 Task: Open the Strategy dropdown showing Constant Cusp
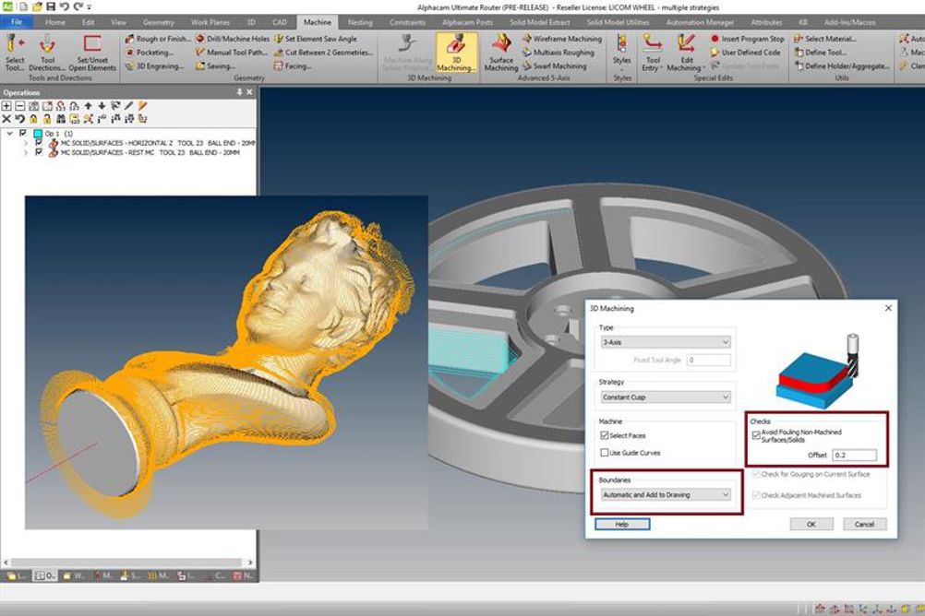tap(666, 397)
